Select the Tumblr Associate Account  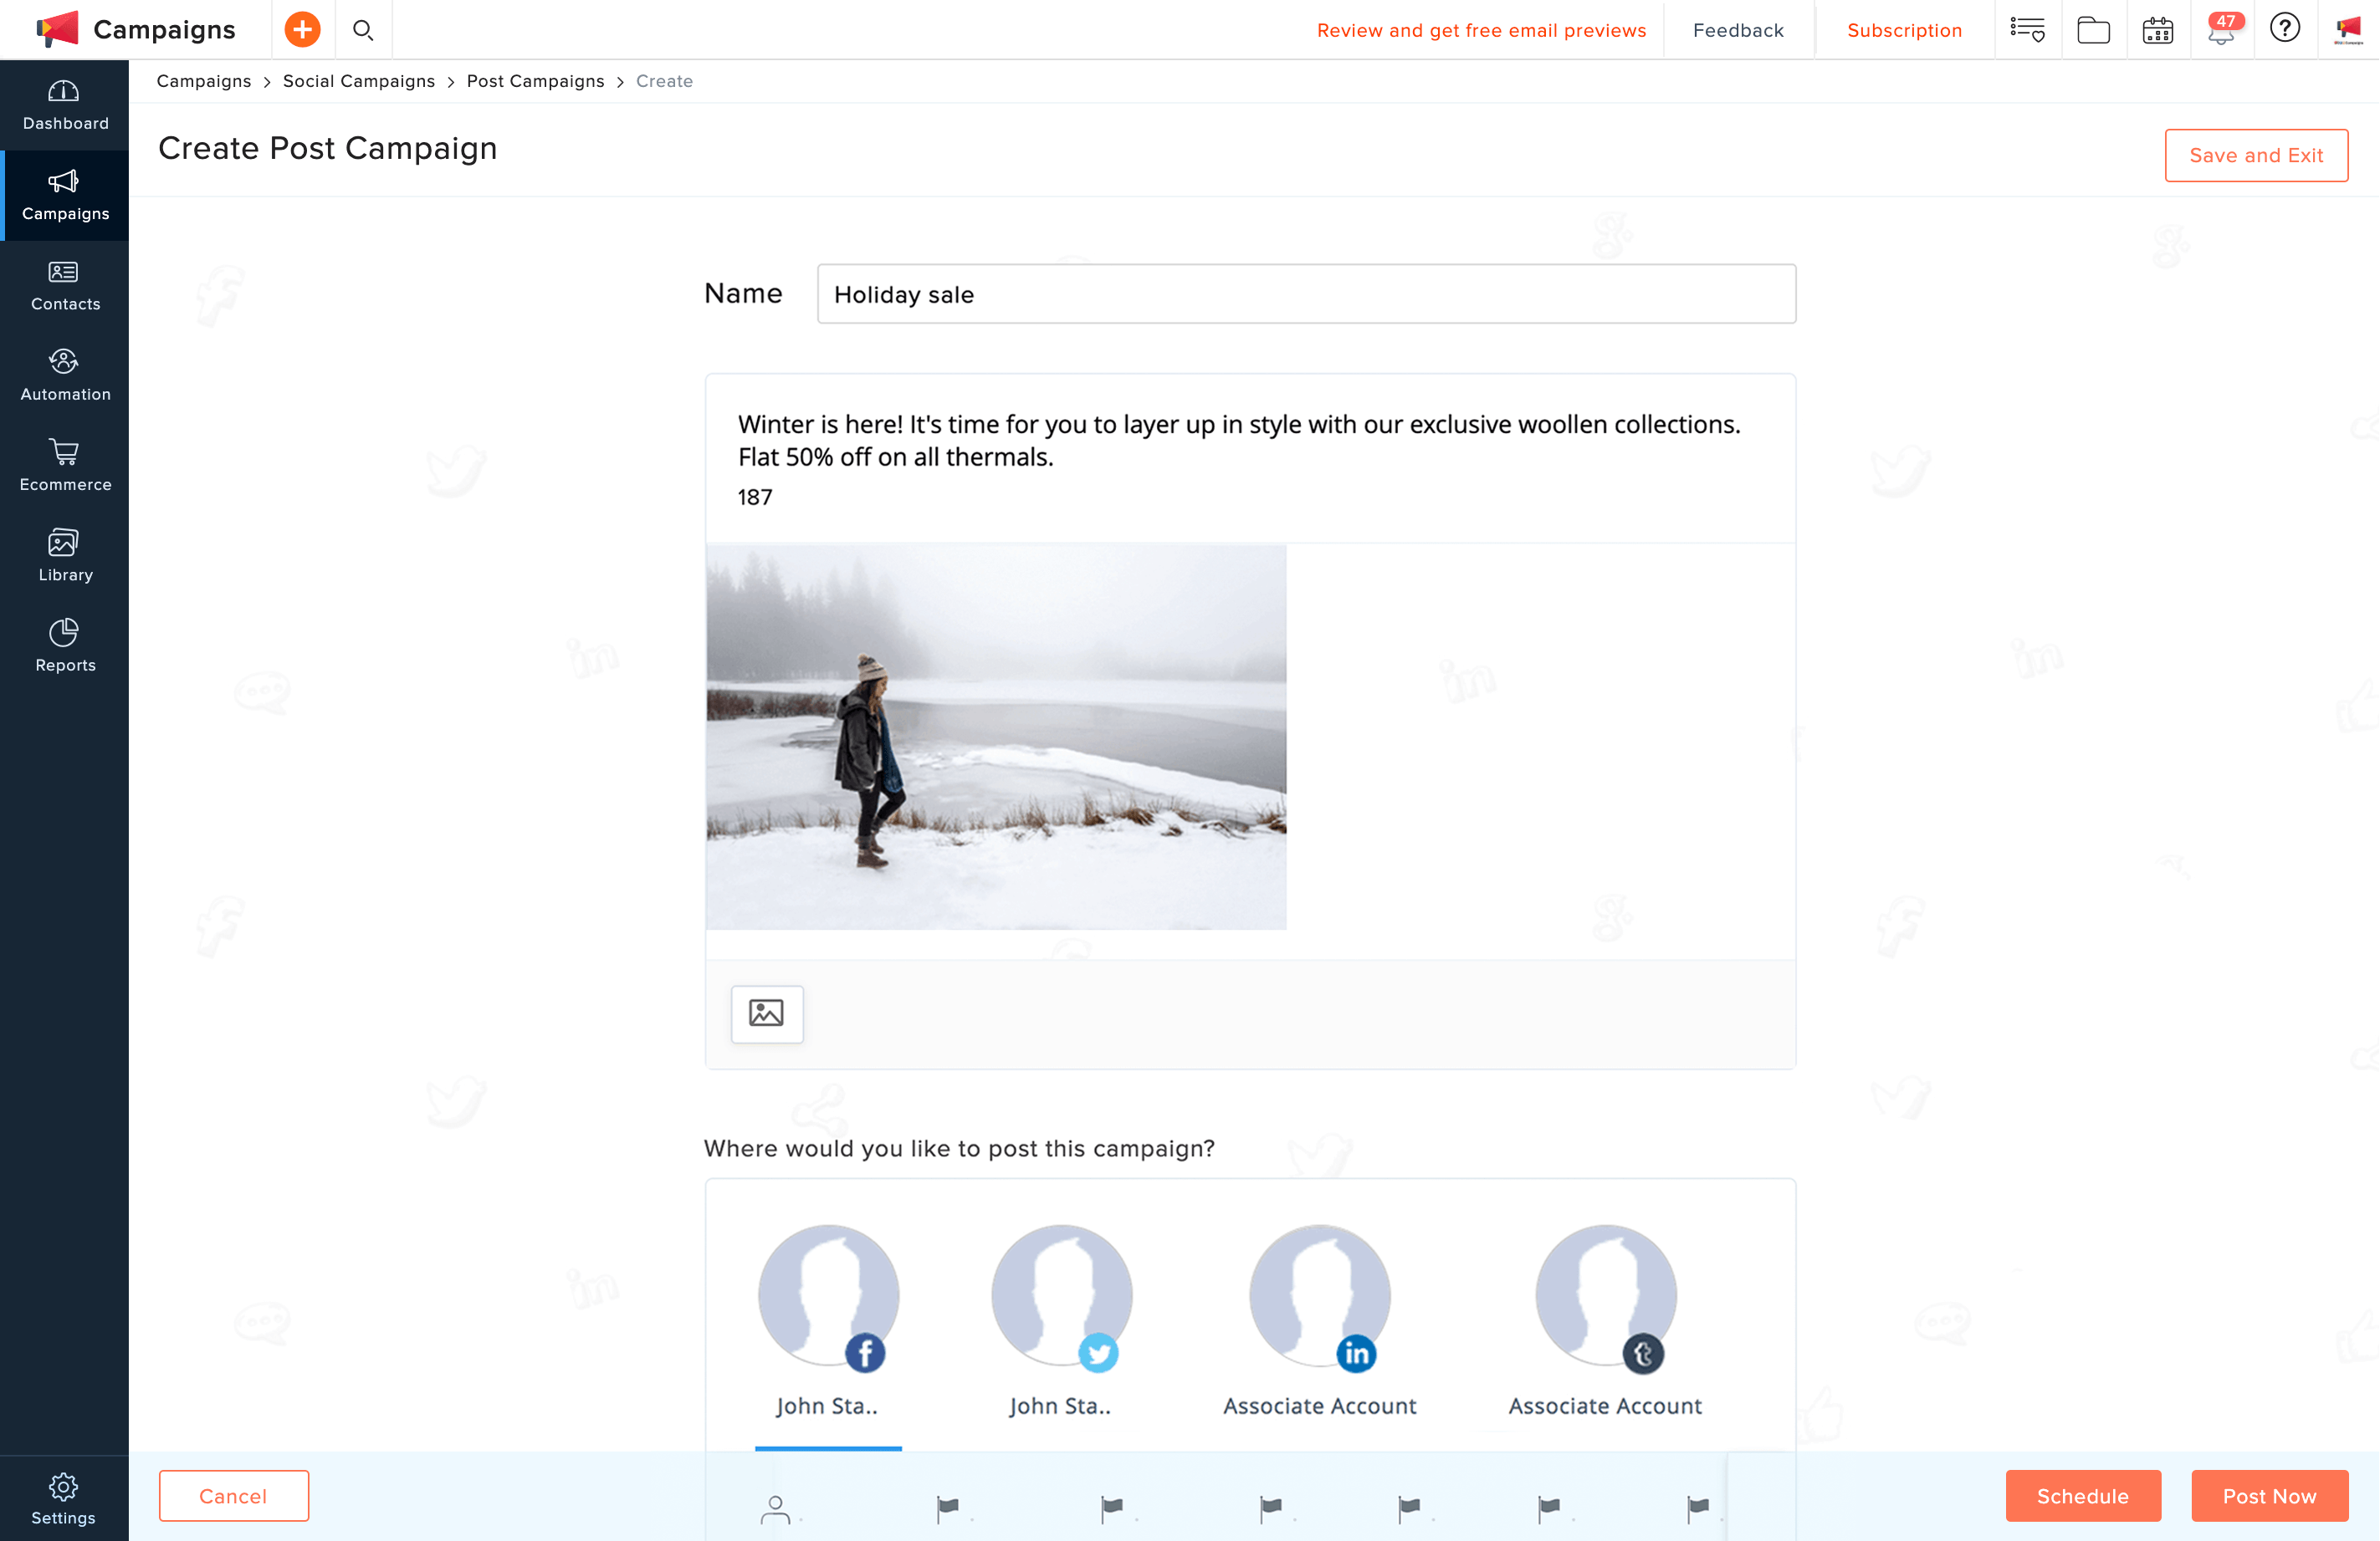(x=1605, y=1321)
